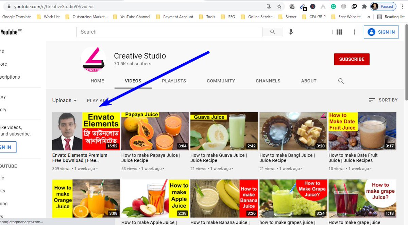Open the SEO bookmark folder
The image size is (408, 225).
228,17
